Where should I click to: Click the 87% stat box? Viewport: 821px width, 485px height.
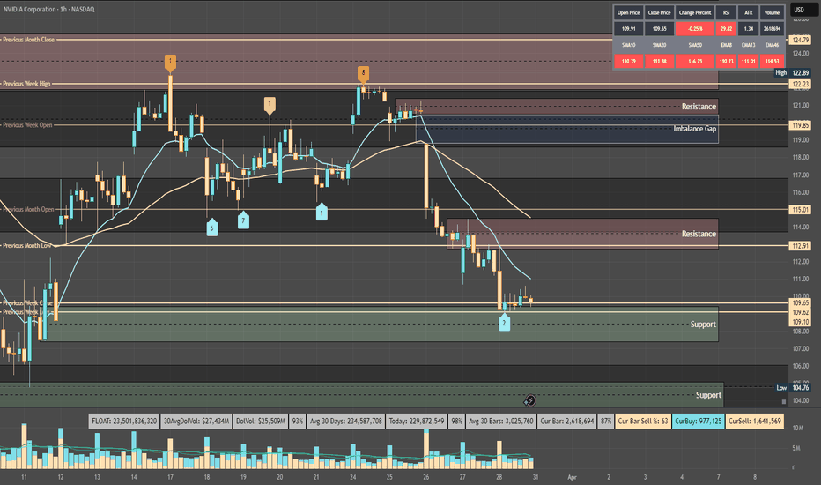[606, 421]
